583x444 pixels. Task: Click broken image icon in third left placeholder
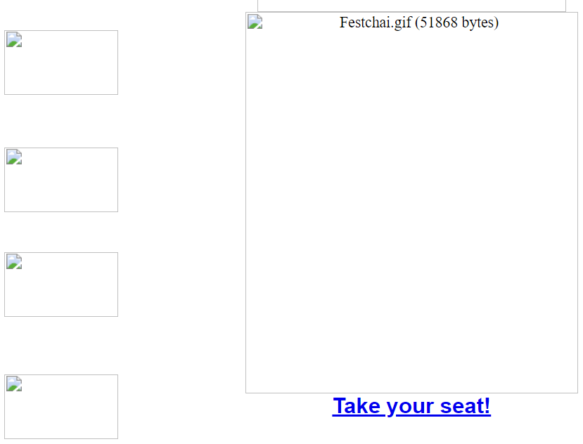pos(14,262)
